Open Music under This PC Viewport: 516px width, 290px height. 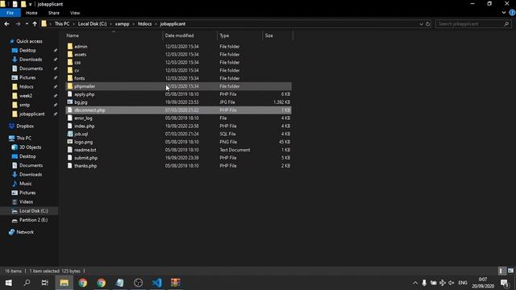tap(25, 184)
